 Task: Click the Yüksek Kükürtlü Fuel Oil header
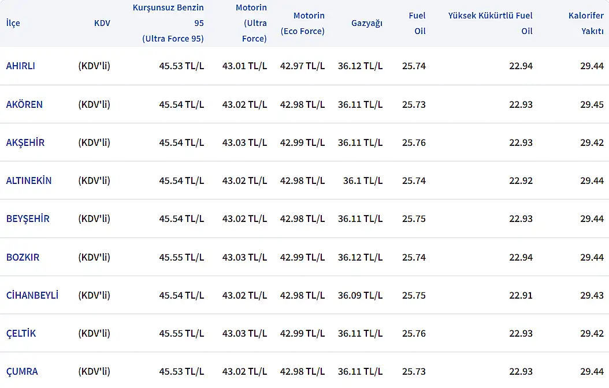(490, 23)
